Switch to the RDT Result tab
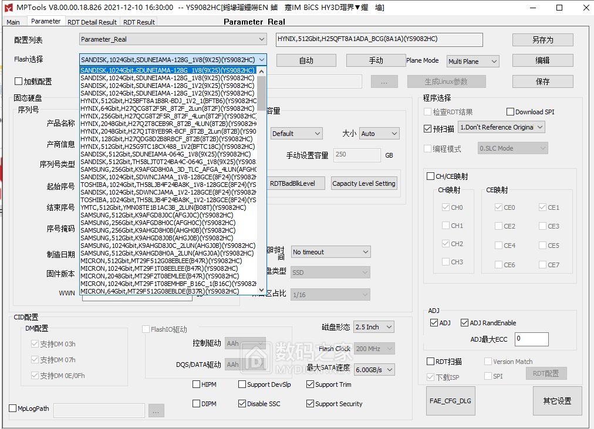Screen dimensions: 594x429 coord(139,21)
